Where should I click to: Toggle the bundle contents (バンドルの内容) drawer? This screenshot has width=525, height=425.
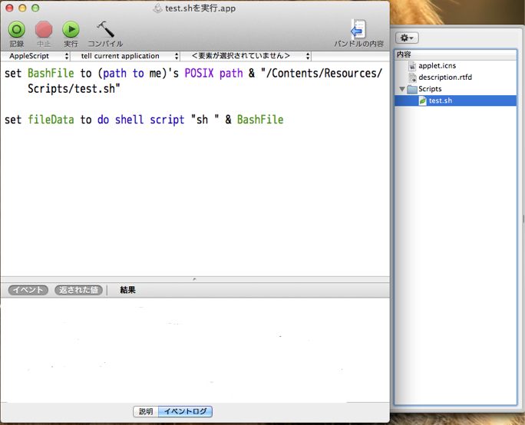(x=358, y=29)
